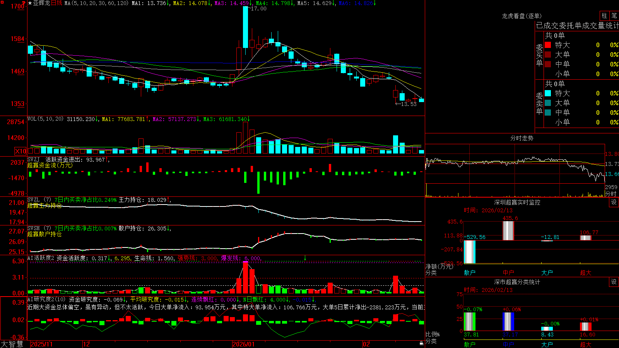Click the teal 大单 sell-order swatch

(x=548, y=103)
